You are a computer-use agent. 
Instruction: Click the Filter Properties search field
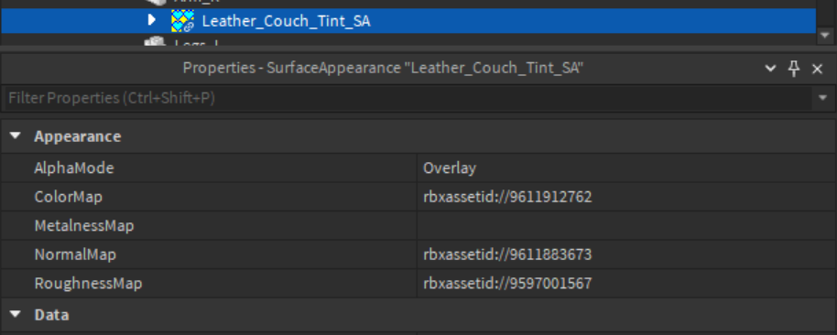pos(407,98)
